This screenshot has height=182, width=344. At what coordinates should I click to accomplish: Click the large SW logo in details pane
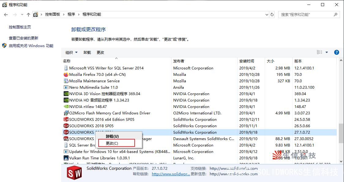74,173
